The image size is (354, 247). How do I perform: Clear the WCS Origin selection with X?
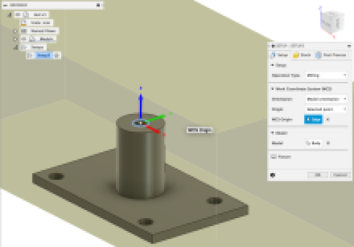(x=328, y=119)
